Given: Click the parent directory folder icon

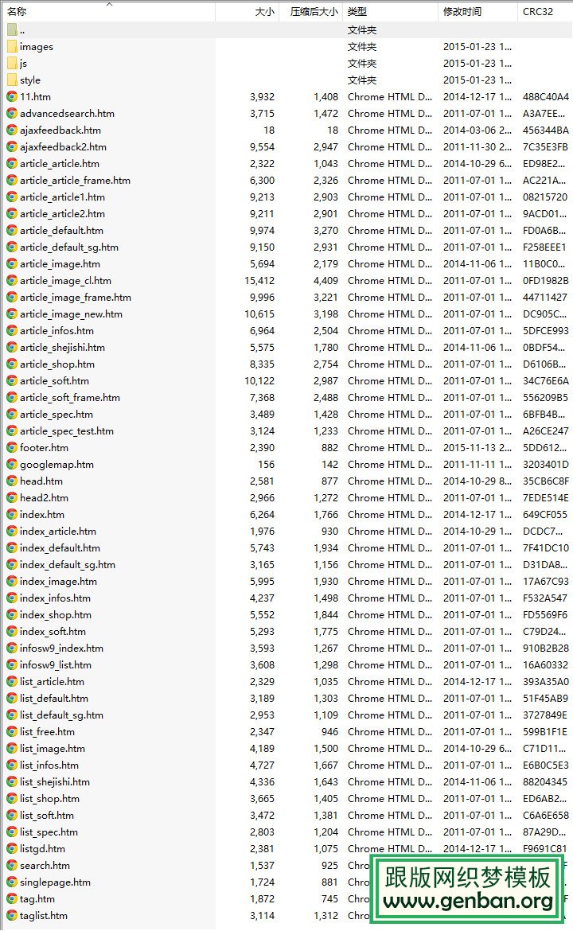Looking at the screenshot, I should 12,29.
